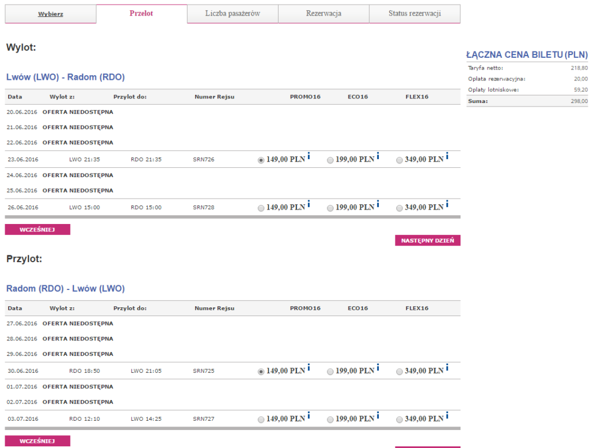
Task: Select 149,00 PLN PROMO16 radio for 26.06.2016
Action: coord(261,208)
